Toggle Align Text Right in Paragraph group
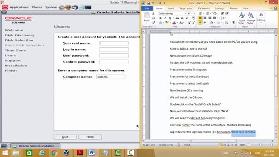The height and width of the screenshot is (157, 279). tap(210, 18)
